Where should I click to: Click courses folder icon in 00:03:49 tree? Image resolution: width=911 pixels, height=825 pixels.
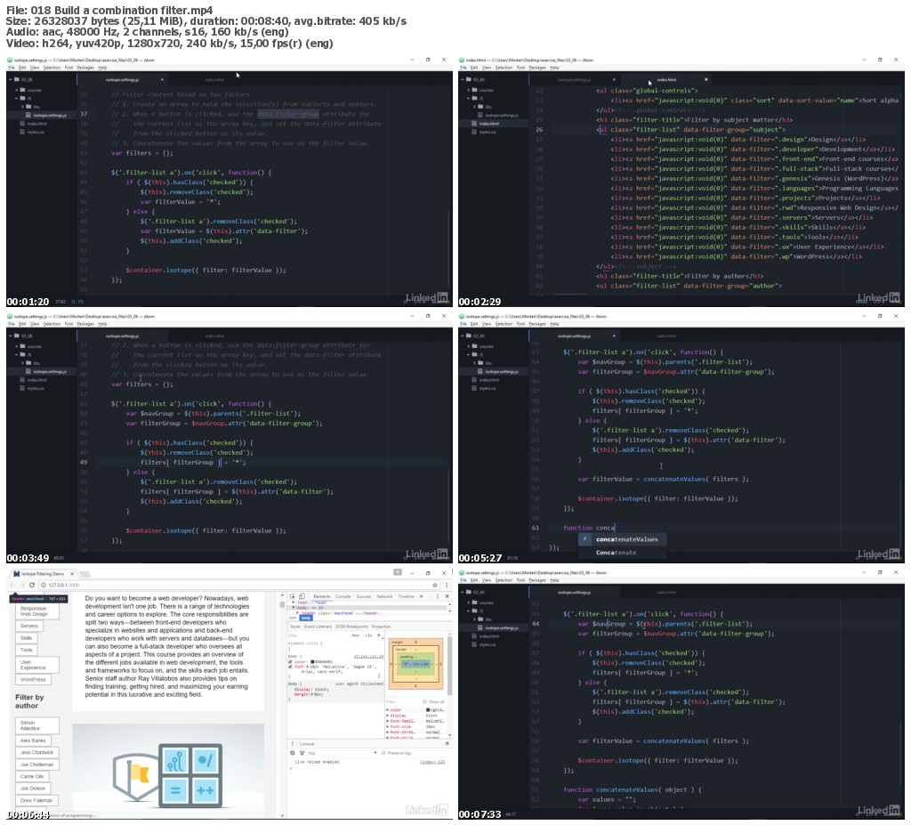click(22, 346)
